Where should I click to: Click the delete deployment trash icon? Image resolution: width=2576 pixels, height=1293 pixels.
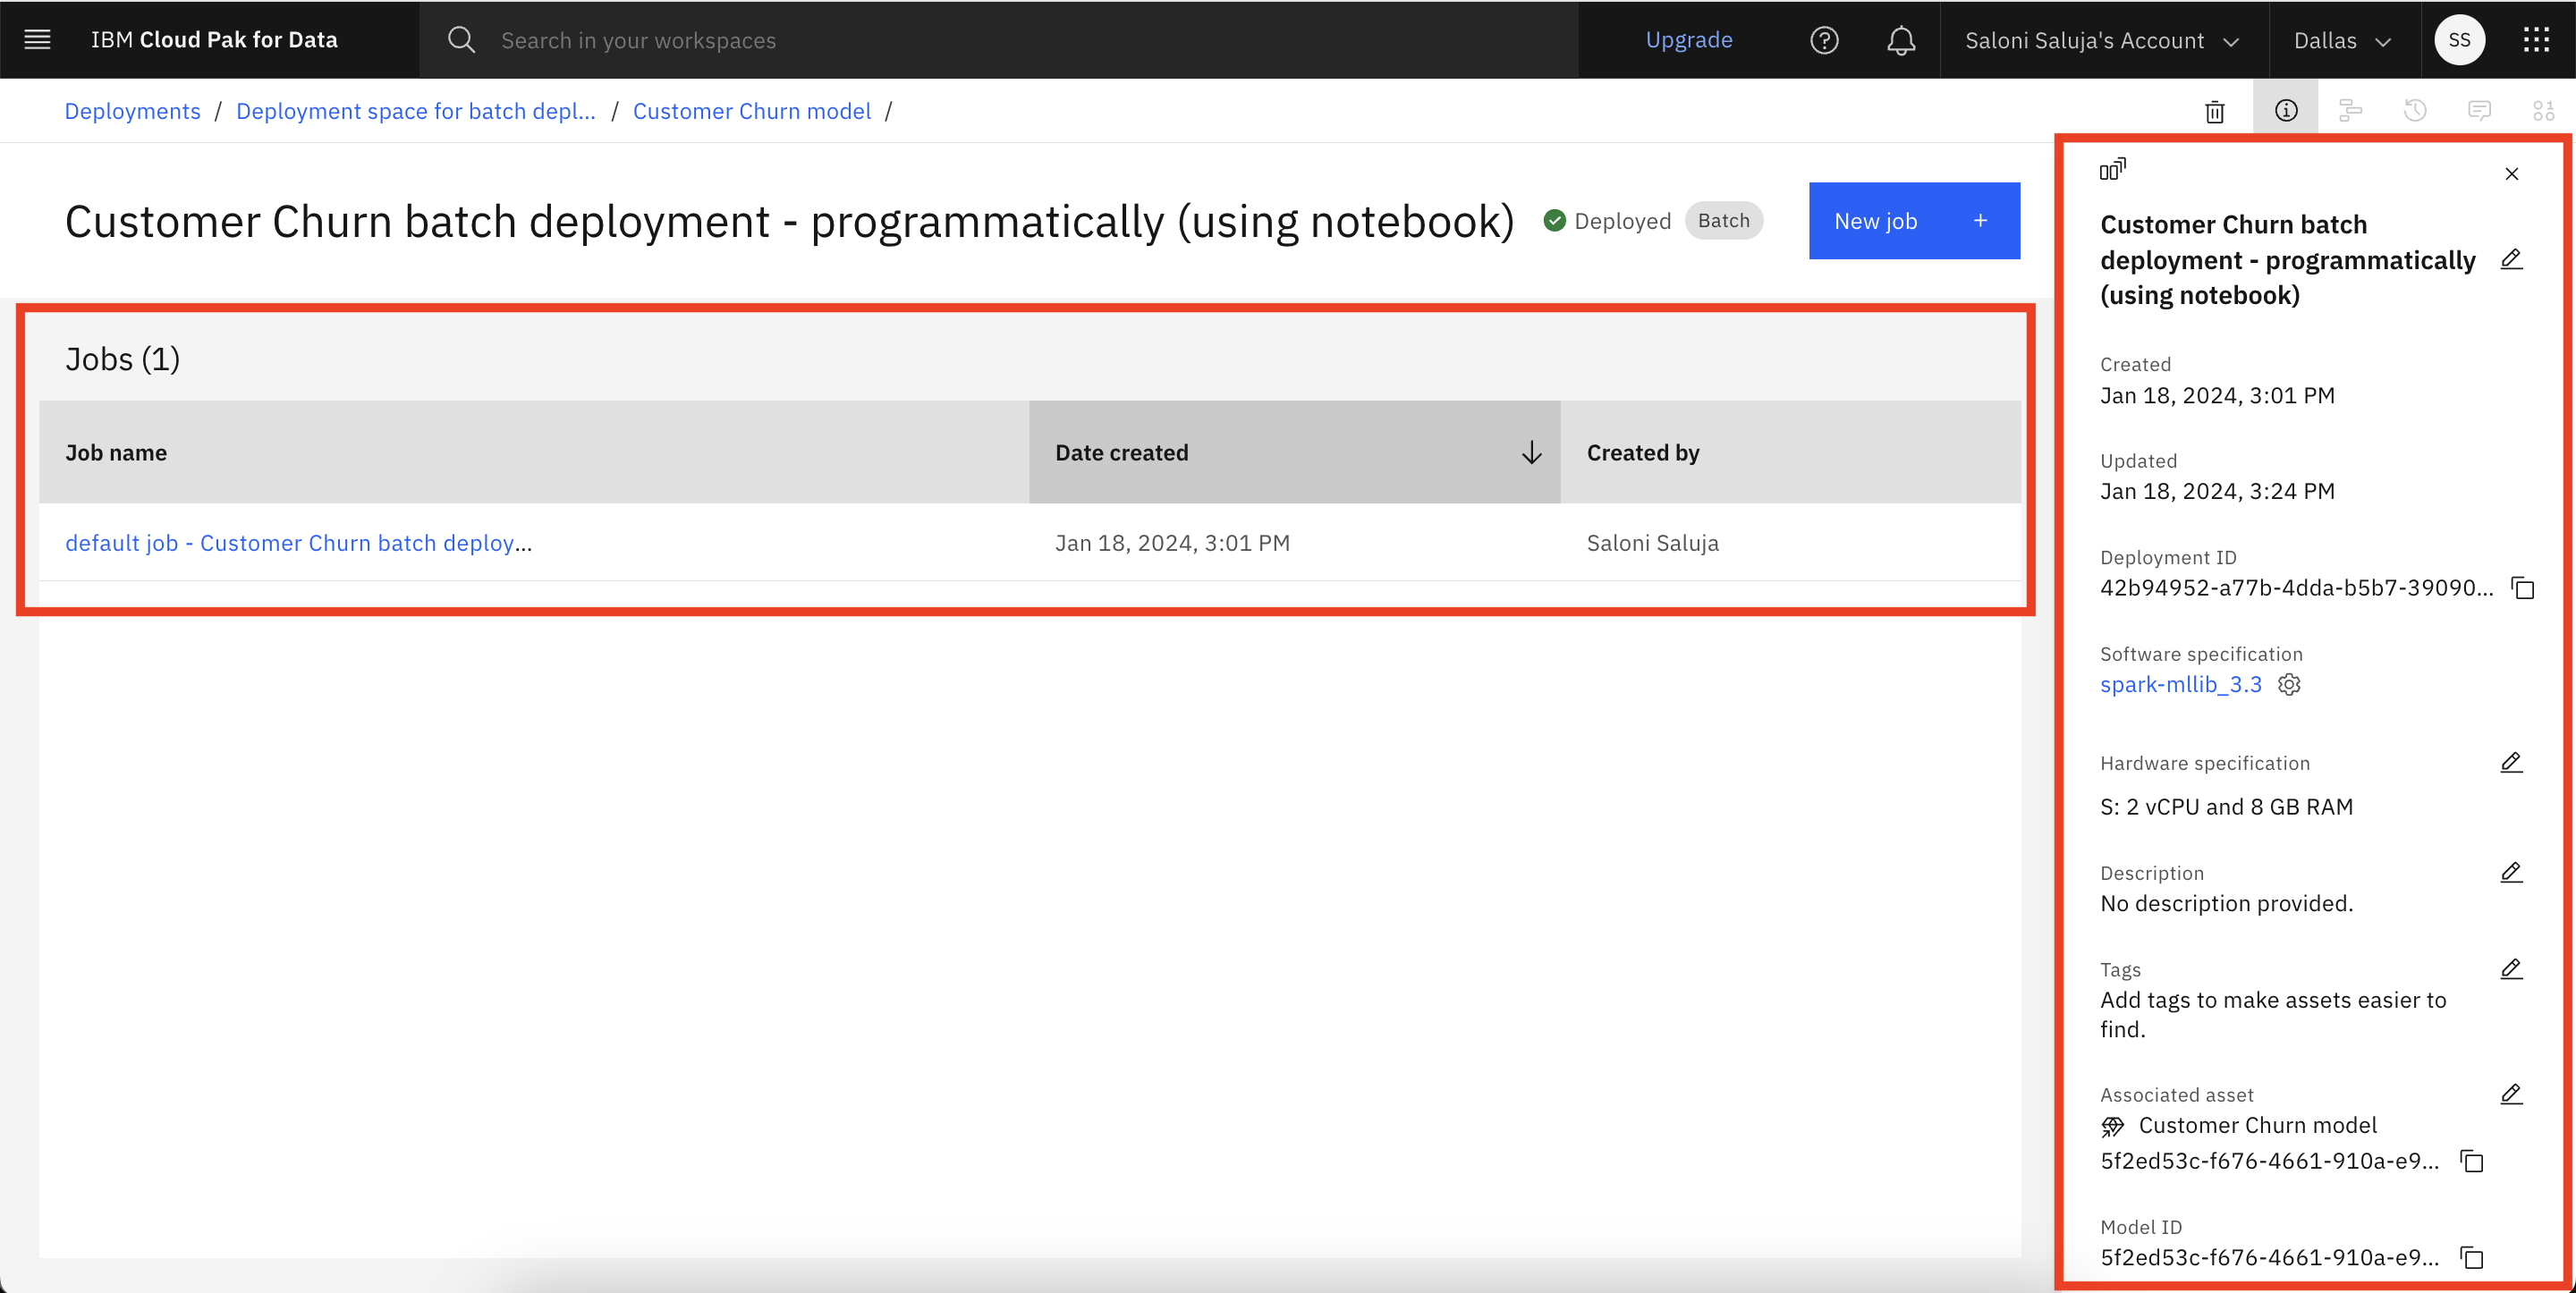2216,111
